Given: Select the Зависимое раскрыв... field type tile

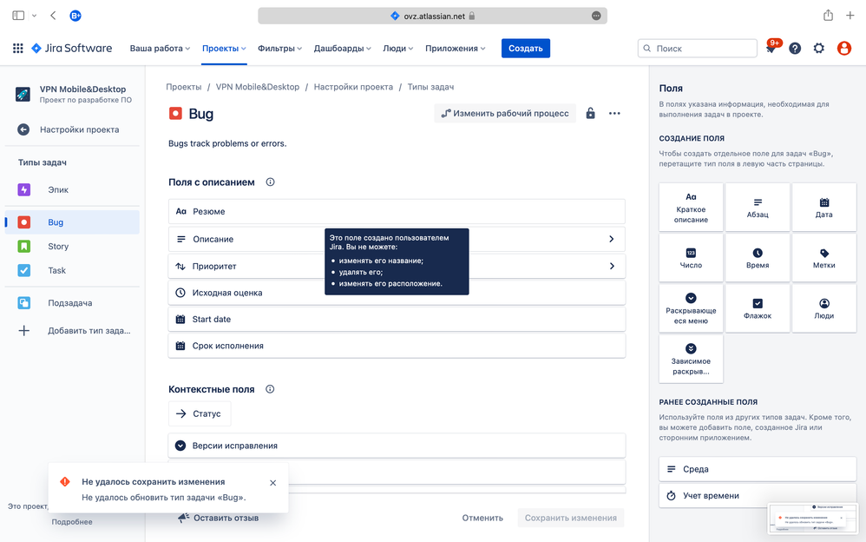Looking at the screenshot, I should click(x=691, y=359).
